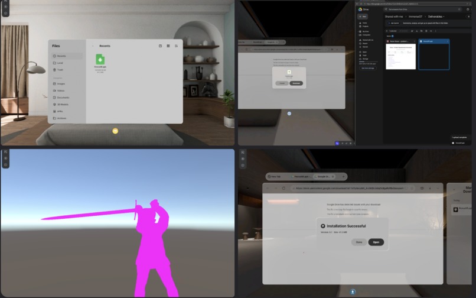Click the select-mode icon left of grid view
This screenshot has height=298, width=476.
click(x=160, y=46)
